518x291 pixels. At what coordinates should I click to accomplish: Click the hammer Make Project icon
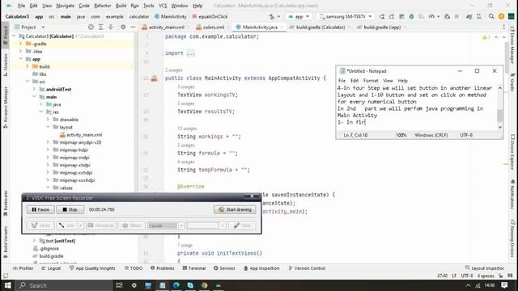[272, 16]
